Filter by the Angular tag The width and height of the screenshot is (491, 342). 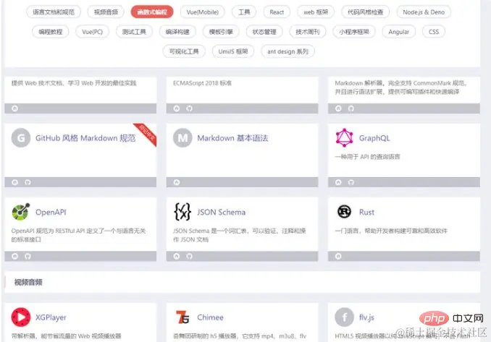(x=398, y=32)
